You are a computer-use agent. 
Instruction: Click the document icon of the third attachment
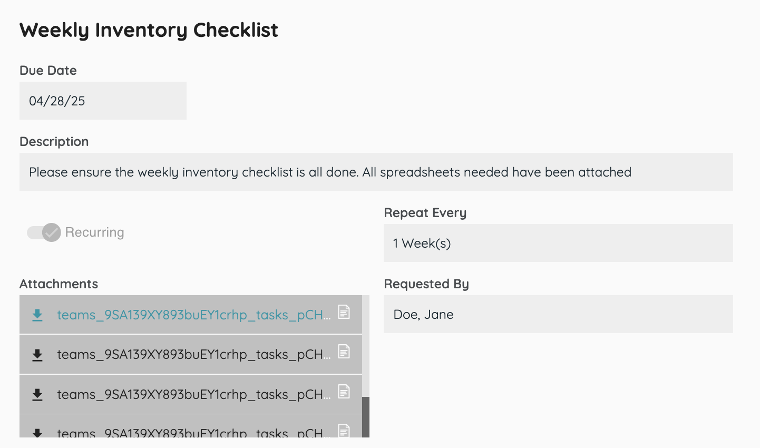click(x=344, y=392)
